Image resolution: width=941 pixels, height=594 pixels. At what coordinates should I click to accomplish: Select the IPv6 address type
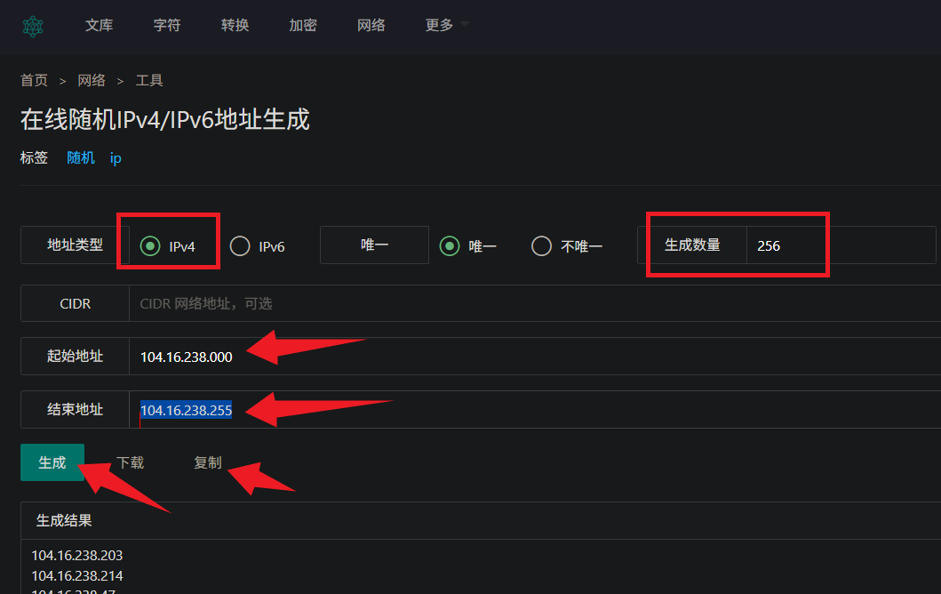[240, 246]
